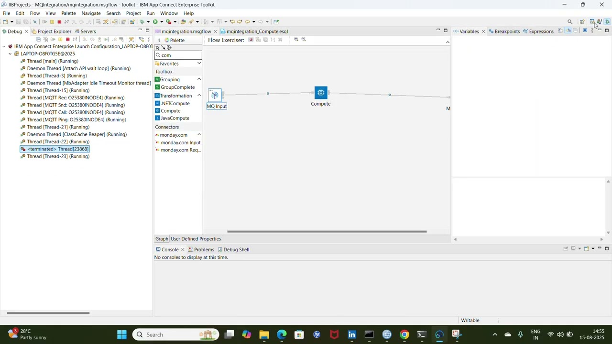The height and width of the screenshot is (344, 612).
Task: Switch to the Debug perspective icon
Action: (x=607, y=22)
